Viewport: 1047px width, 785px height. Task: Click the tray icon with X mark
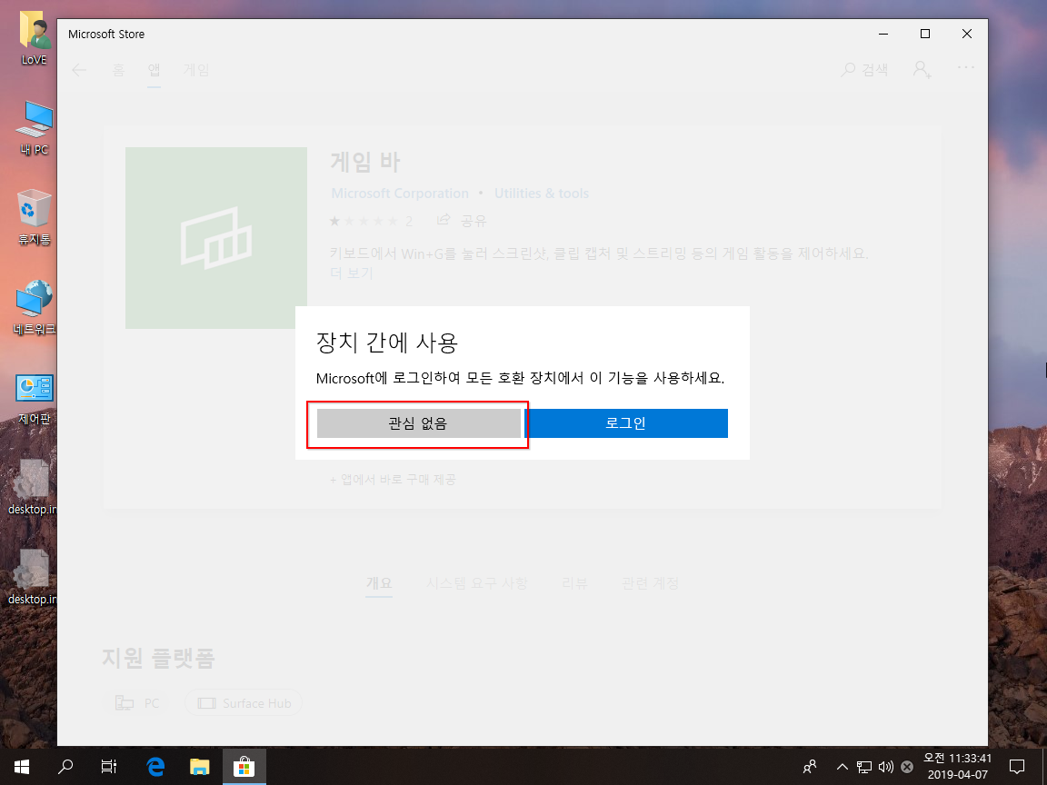tap(907, 767)
